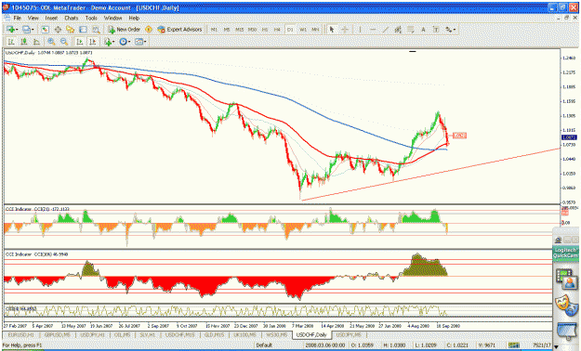The image size is (581, 351).
Task: Click the Zoom Out magnifier icon
Action: coord(64,42)
